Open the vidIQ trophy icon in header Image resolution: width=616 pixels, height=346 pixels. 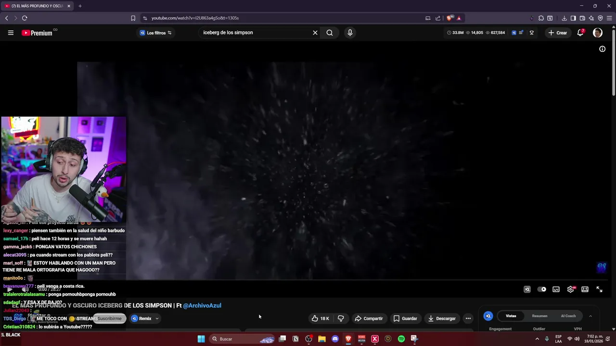[532, 33]
